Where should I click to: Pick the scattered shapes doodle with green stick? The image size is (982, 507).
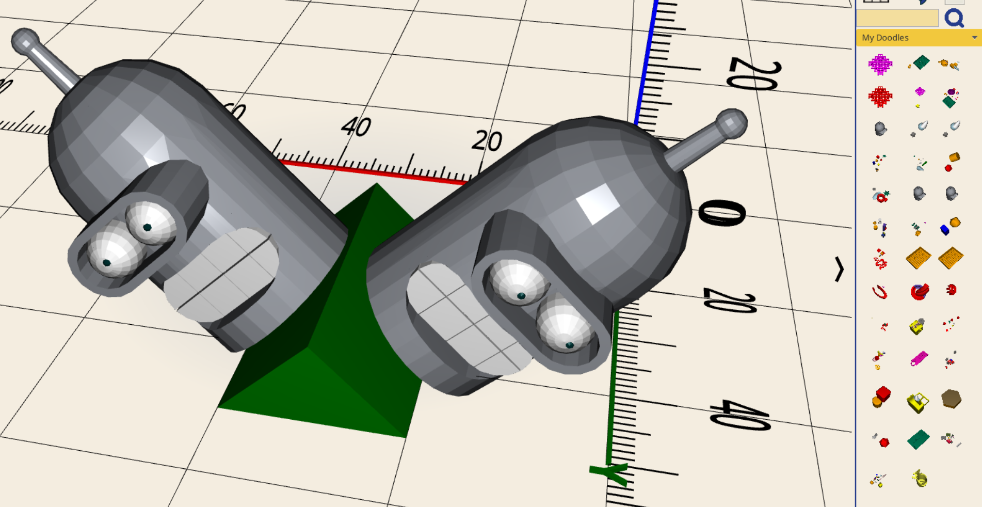click(920, 163)
